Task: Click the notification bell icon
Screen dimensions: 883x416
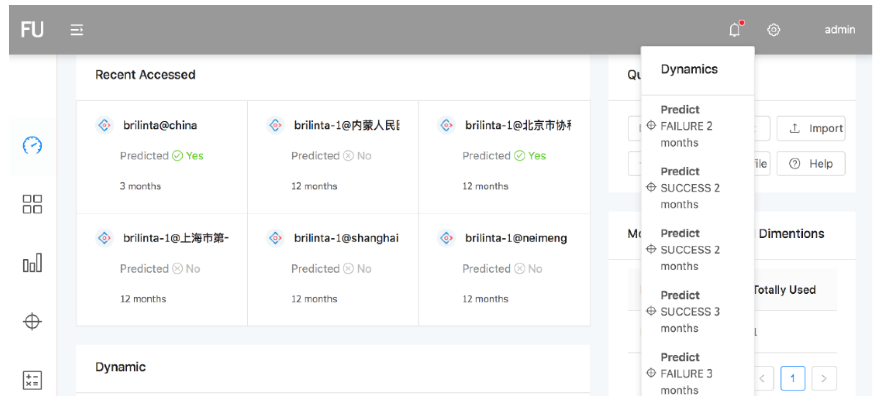Action: tap(734, 30)
